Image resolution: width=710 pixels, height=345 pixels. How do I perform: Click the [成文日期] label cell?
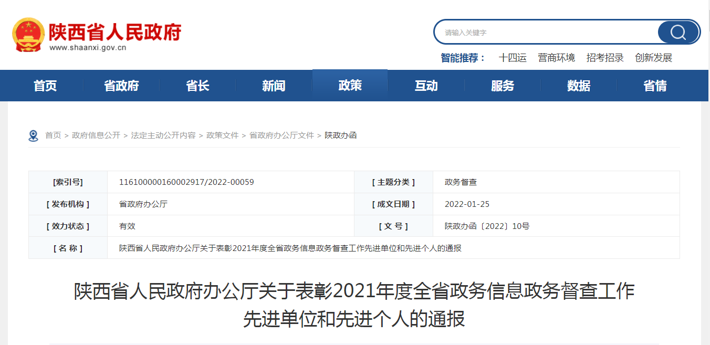393,204
